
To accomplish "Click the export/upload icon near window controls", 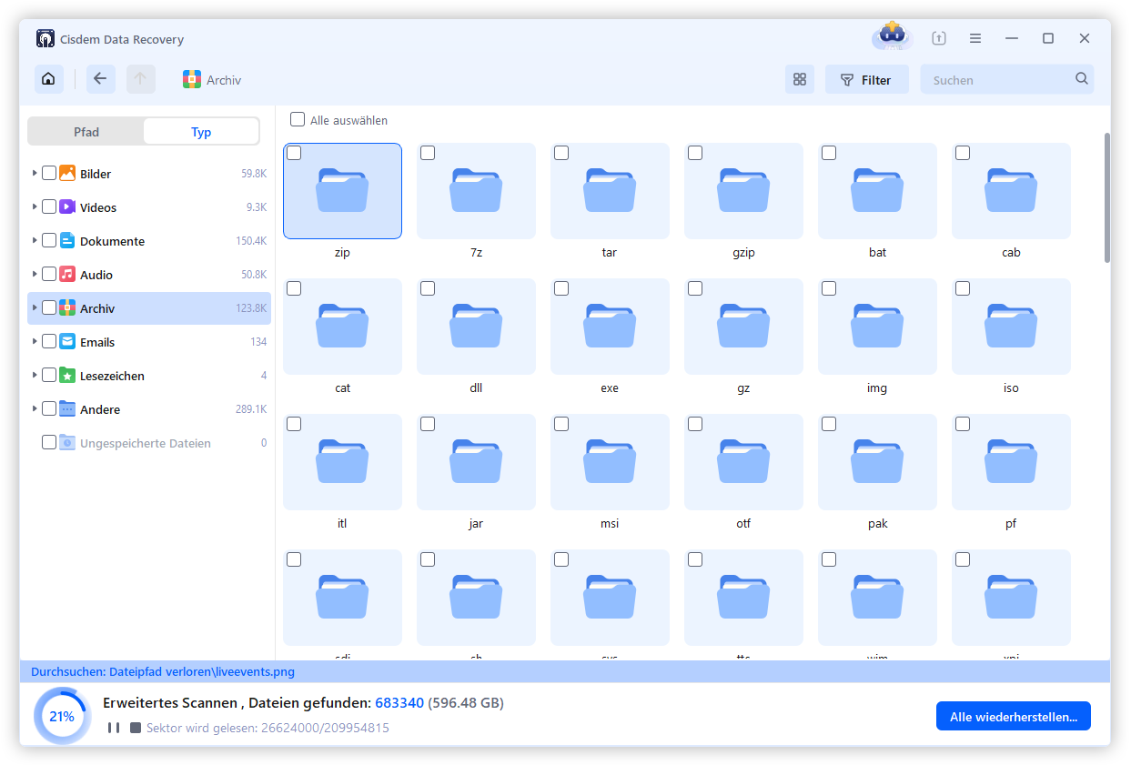I will [x=938, y=38].
